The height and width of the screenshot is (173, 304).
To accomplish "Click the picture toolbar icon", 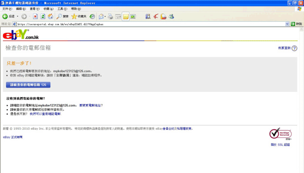I will tap(133, 16).
